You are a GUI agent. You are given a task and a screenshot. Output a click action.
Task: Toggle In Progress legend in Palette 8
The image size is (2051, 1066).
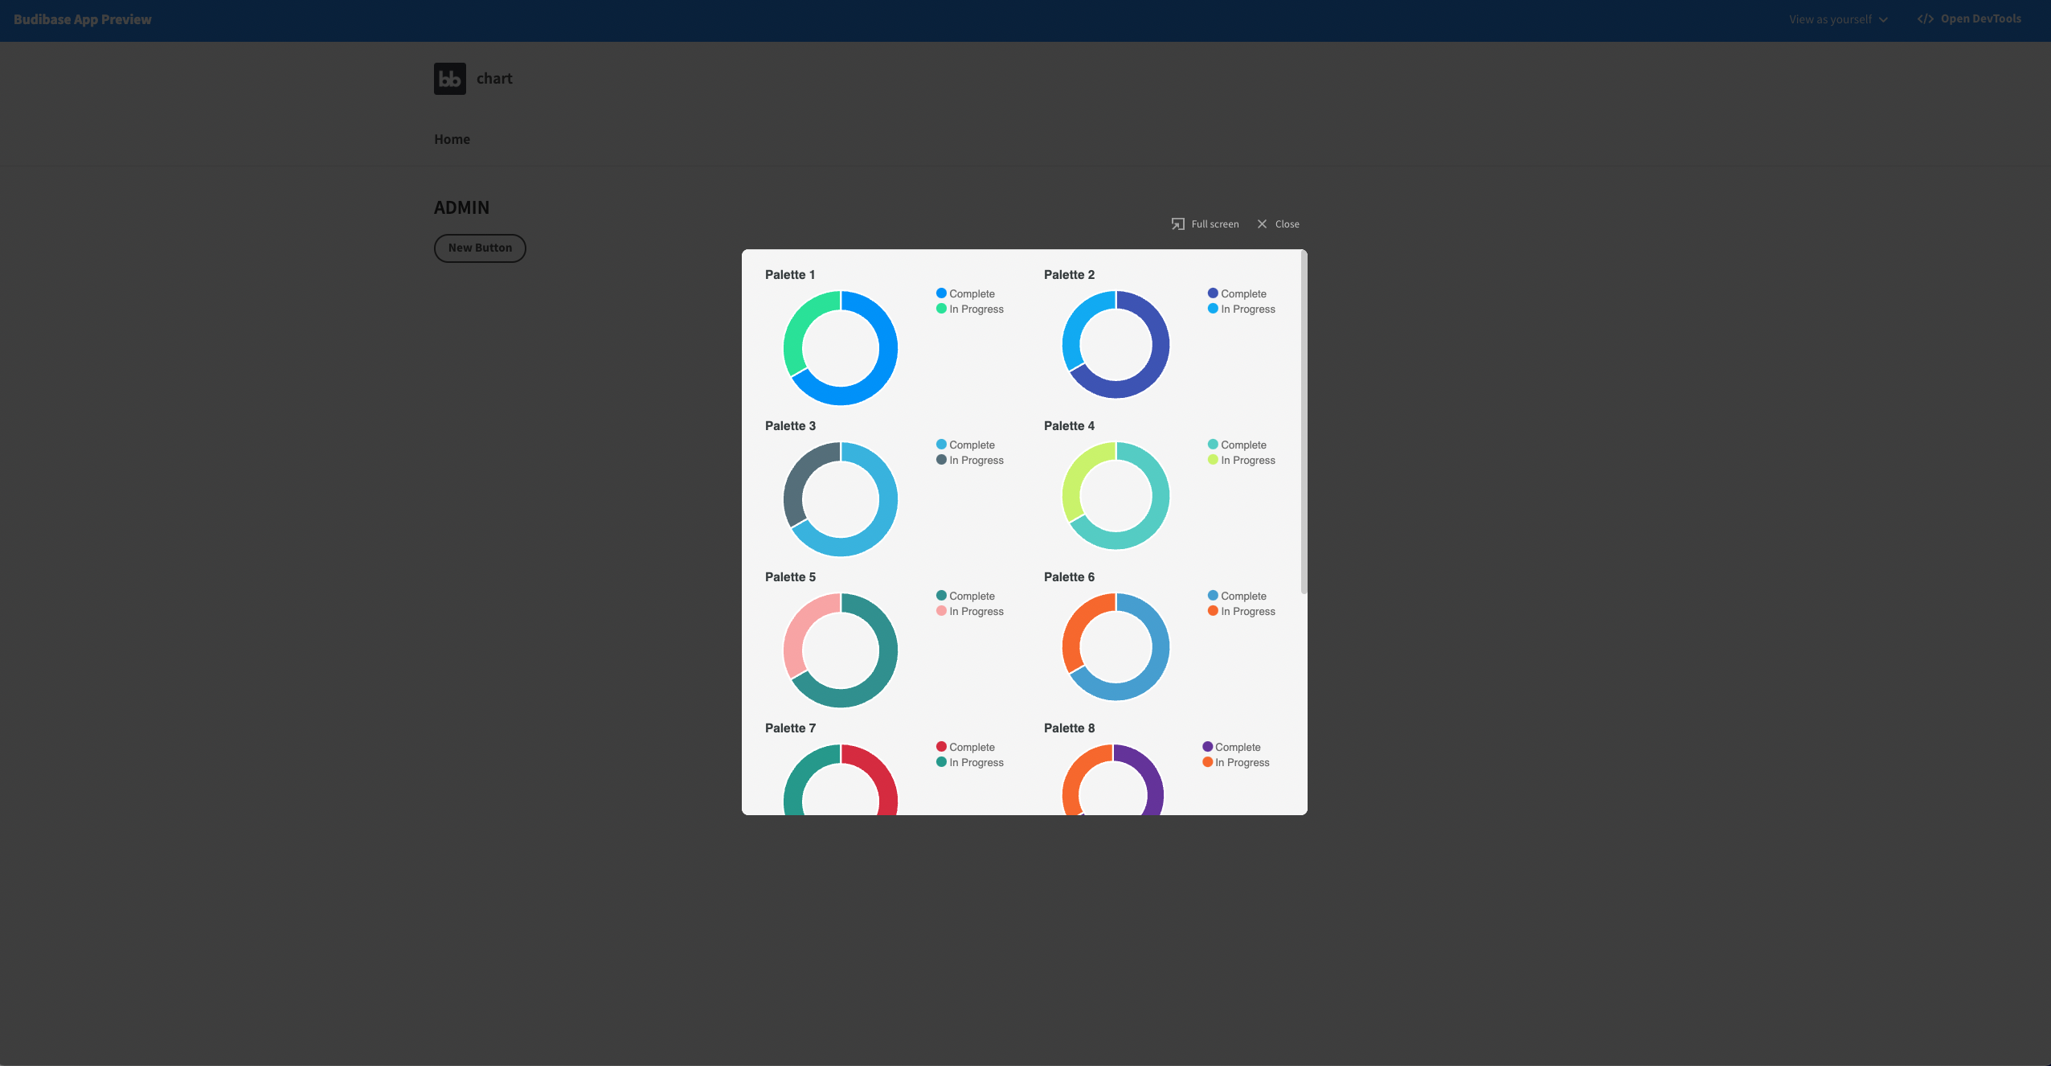click(1236, 762)
